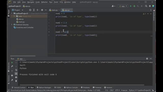This screenshot has width=163, height=92.
Task: Open the View menu
Action: [24, 2]
